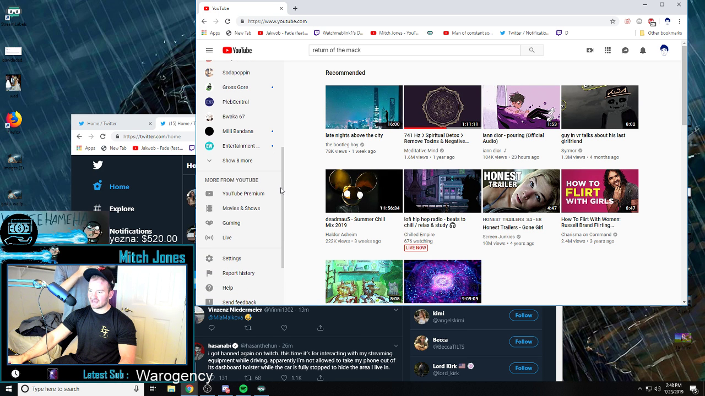This screenshot has height=396, width=705.
Task: Open the Apps shortcut in bookmarks bar
Action: (x=210, y=33)
